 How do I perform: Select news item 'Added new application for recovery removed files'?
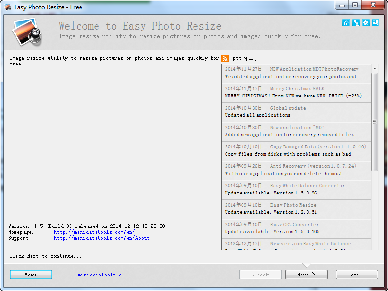pos(296,131)
